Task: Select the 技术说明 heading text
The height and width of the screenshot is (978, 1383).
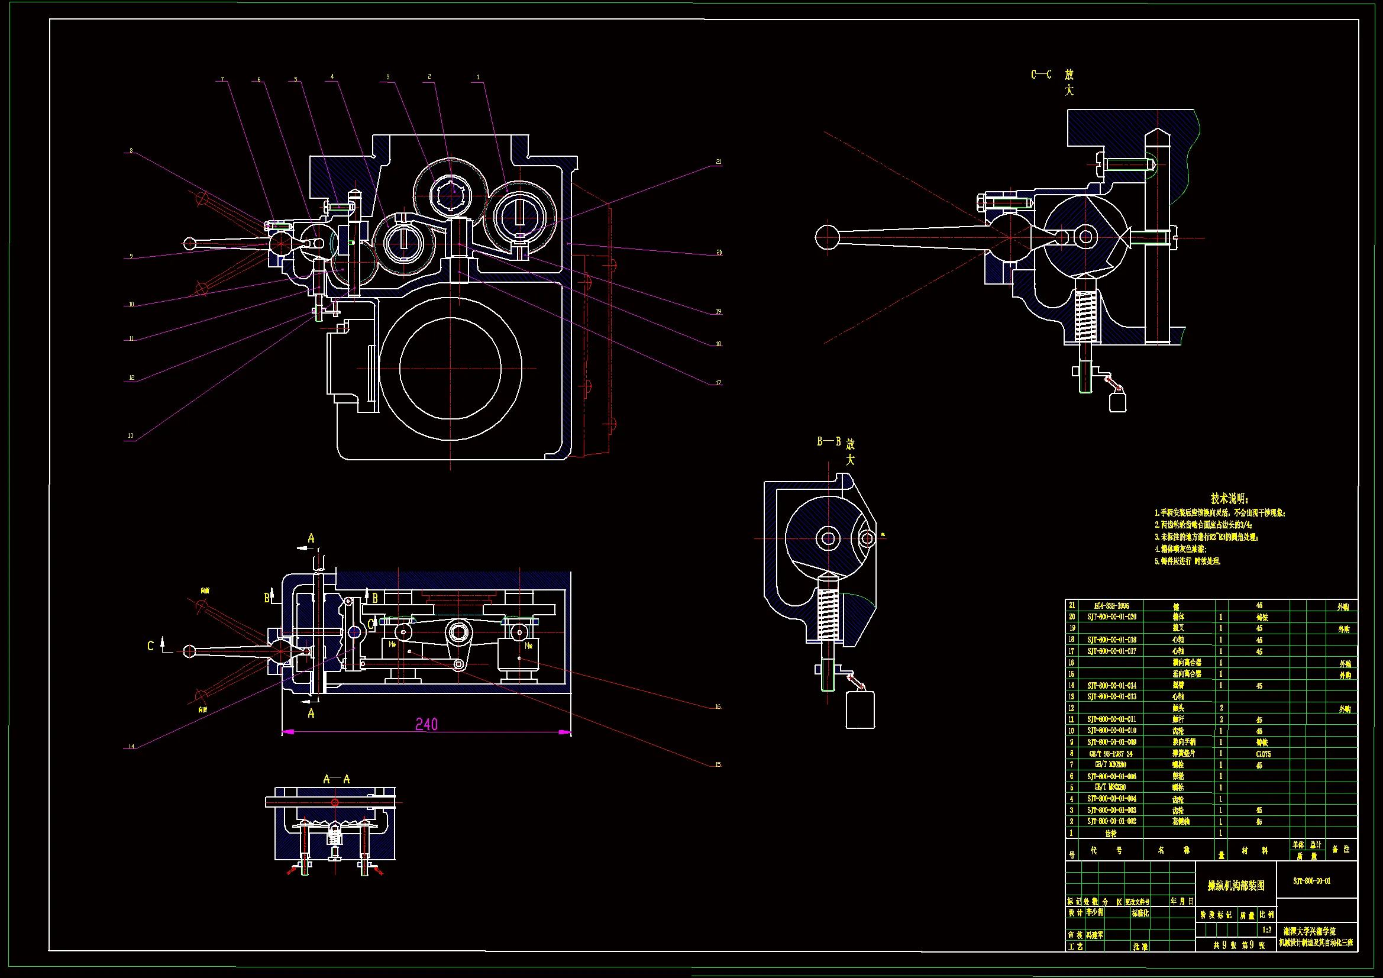Action: click(1229, 498)
